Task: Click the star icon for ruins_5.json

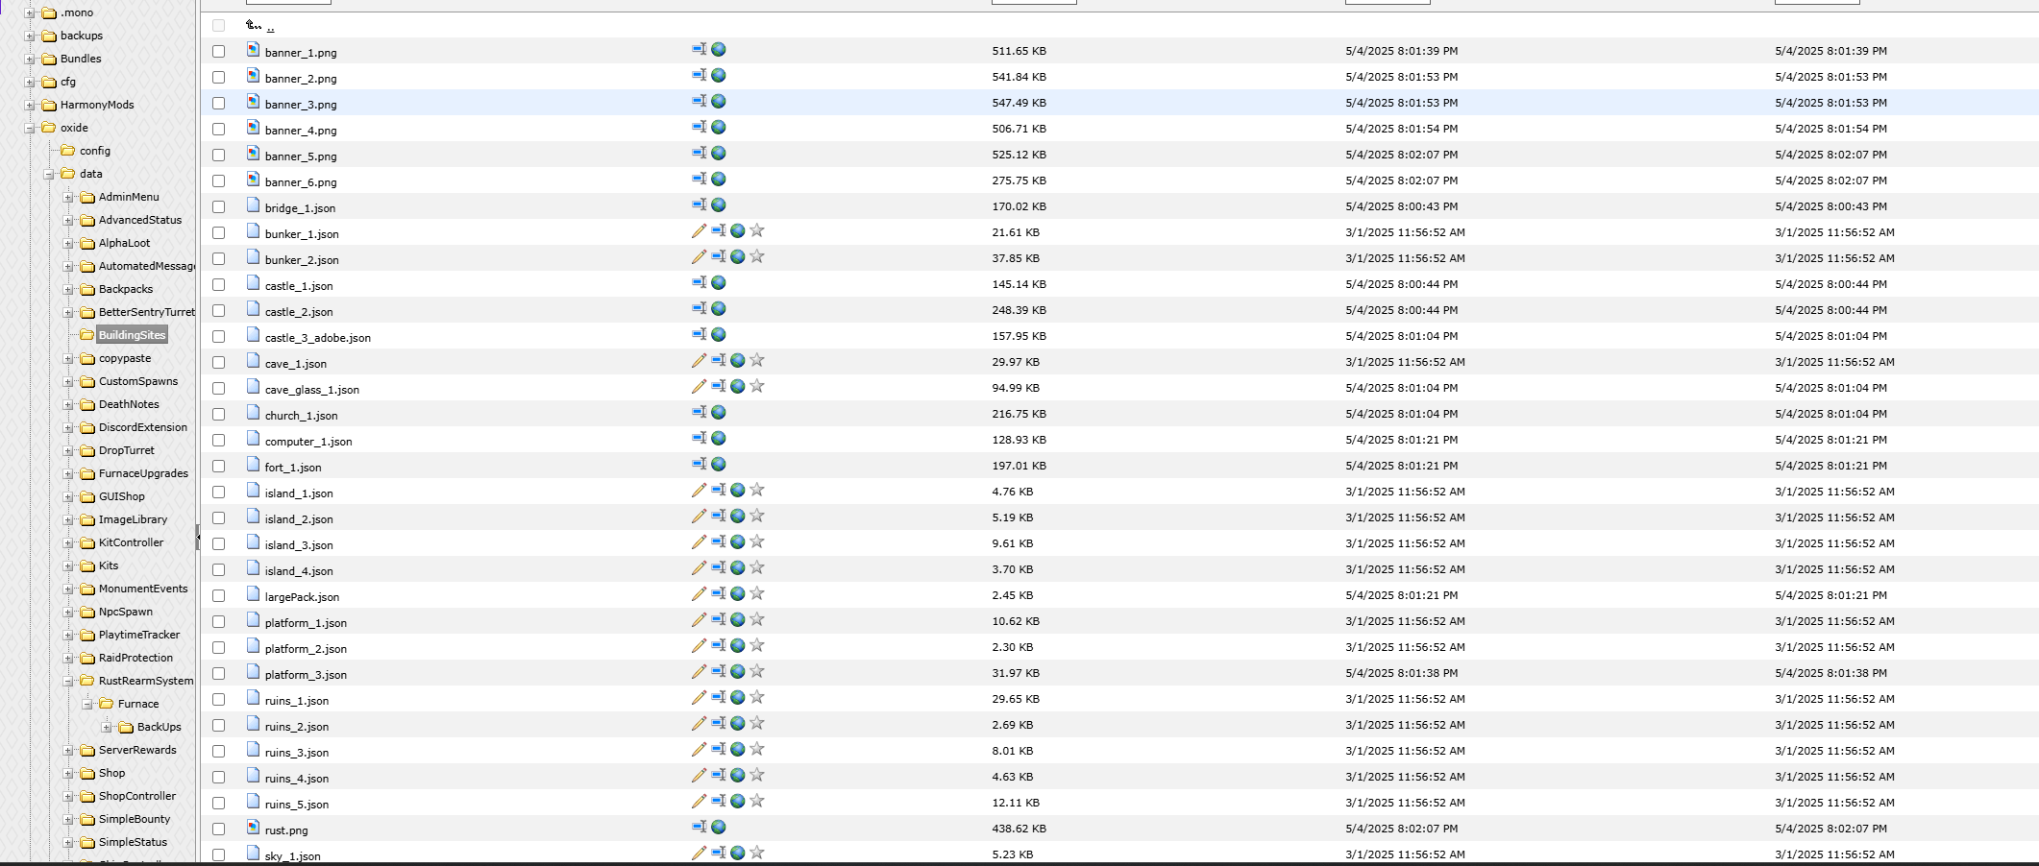Action: point(757,801)
